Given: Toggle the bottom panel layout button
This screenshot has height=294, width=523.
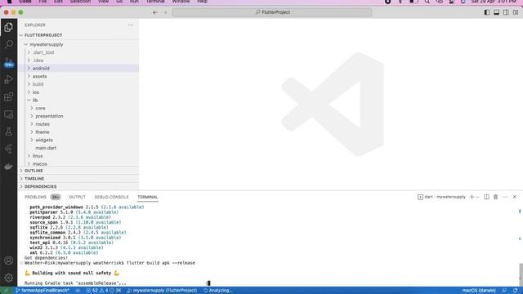Looking at the screenshot, I should [x=496, y=12].
